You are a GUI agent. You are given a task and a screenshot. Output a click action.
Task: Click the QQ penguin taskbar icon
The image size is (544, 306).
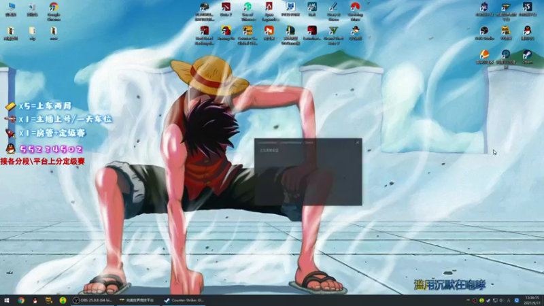coord(35,301)
